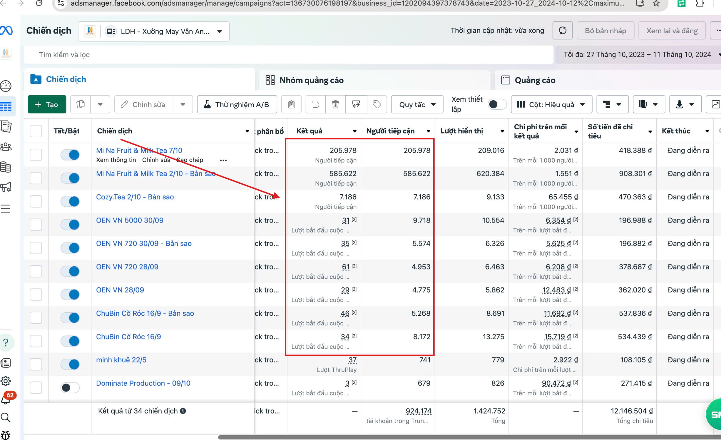The width and height of the screenshot is (721, 440).
Task: Click the duplicate campaign icon
Action: pyautogui.click(x=81, y=104)
